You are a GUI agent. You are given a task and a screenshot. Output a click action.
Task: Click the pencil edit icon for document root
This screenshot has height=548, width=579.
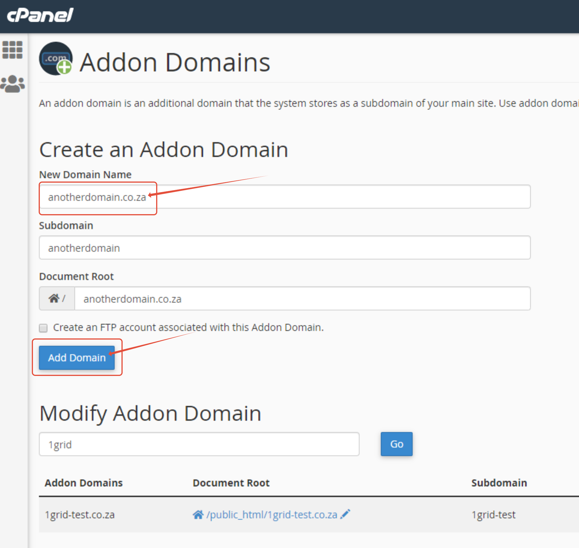pyautogui.click(x=346, y=514)
